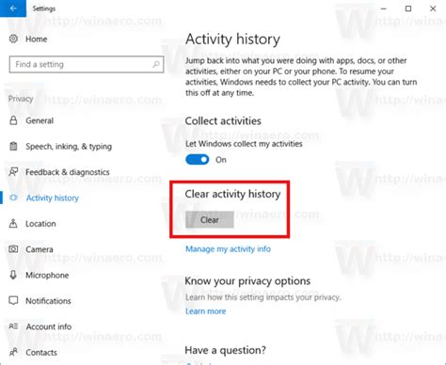Go to Contacts privacy settings
The height and width of the screenshot is (365, 446).
[x=41, y=352]
